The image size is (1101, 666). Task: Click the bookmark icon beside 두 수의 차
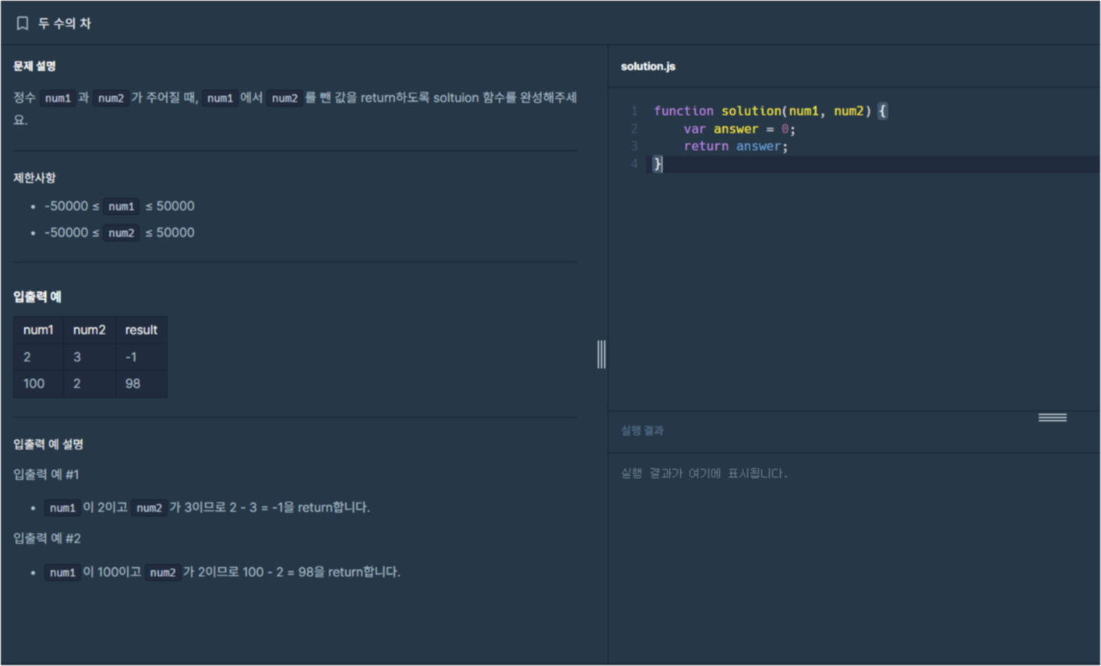(x=23, y=23)
